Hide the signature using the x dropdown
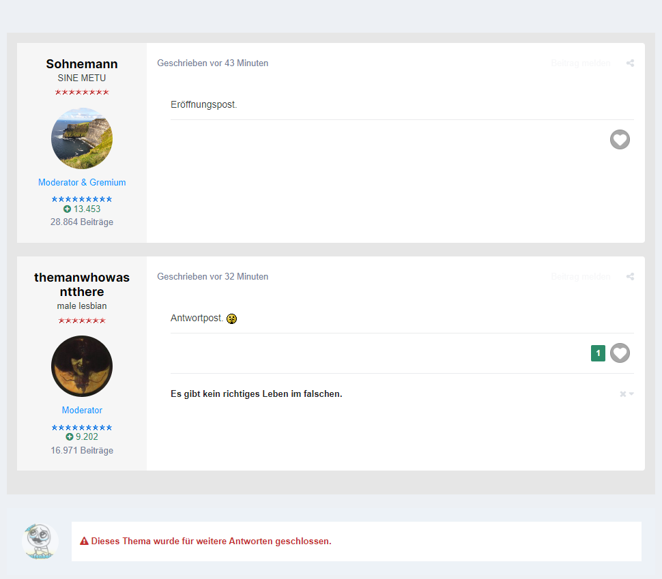Screen dimensions: 662x579 click(627, 394)
